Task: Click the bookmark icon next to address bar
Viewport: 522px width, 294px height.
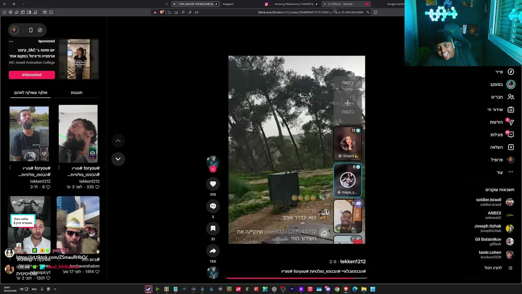Action: [376, 12]
